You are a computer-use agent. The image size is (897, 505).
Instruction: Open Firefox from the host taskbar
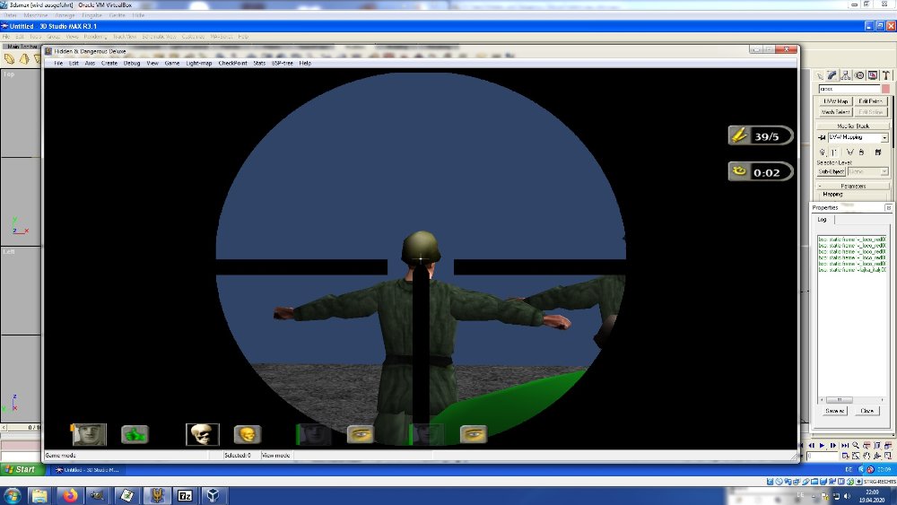pyautogui.click(x=70, y=495)
